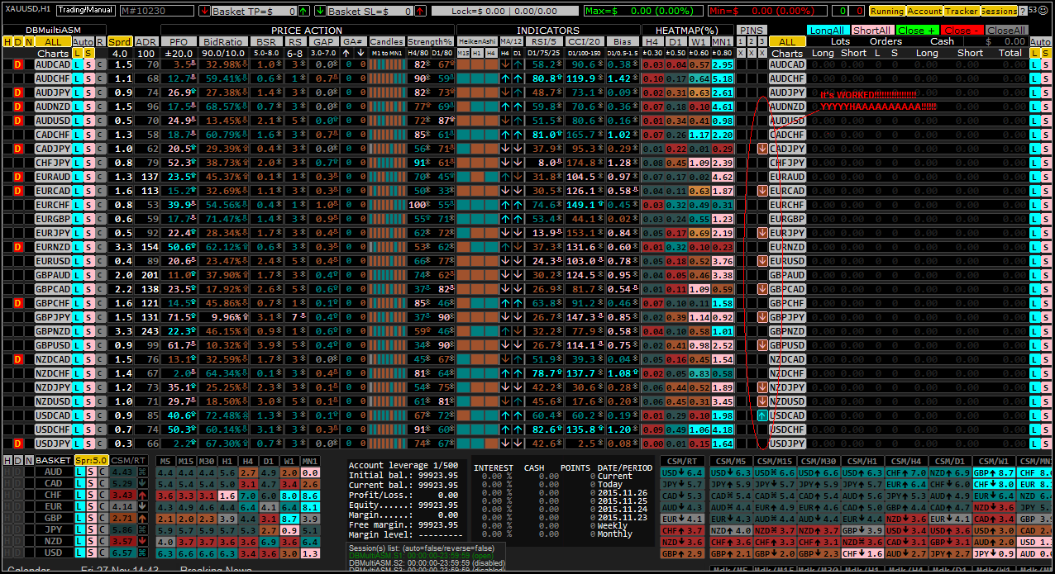Open the Running tab
1055x574 pixels.
887,12
